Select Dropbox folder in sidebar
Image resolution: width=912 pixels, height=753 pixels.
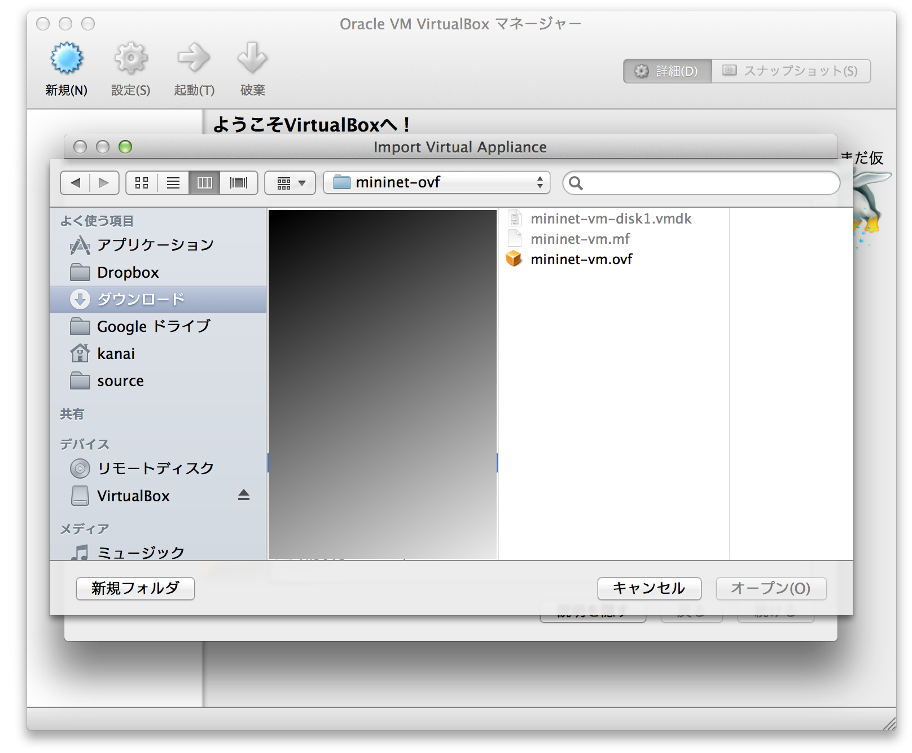(158, 273)
